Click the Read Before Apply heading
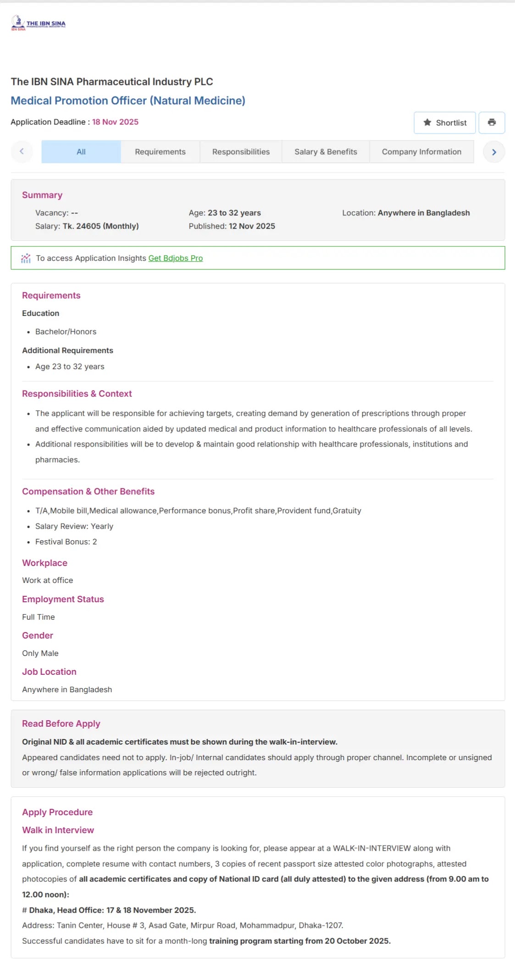This screenshot has height=964, width=515. point(61,723)
